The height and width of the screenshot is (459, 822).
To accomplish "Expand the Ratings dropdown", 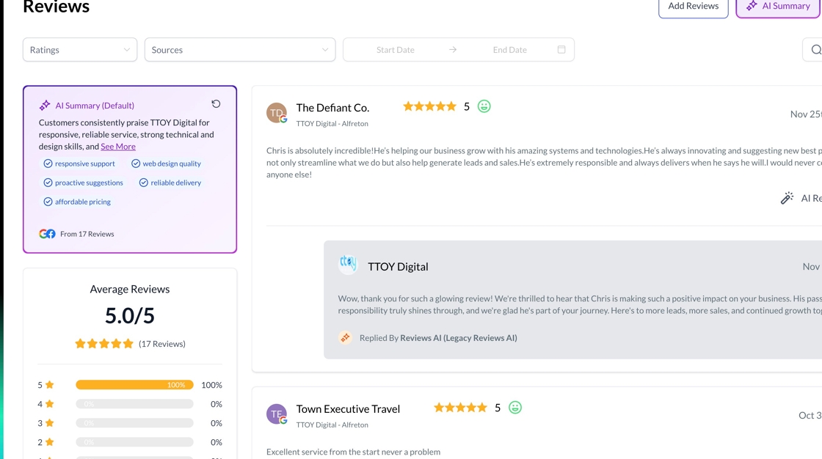I will (x=80, y=50).
